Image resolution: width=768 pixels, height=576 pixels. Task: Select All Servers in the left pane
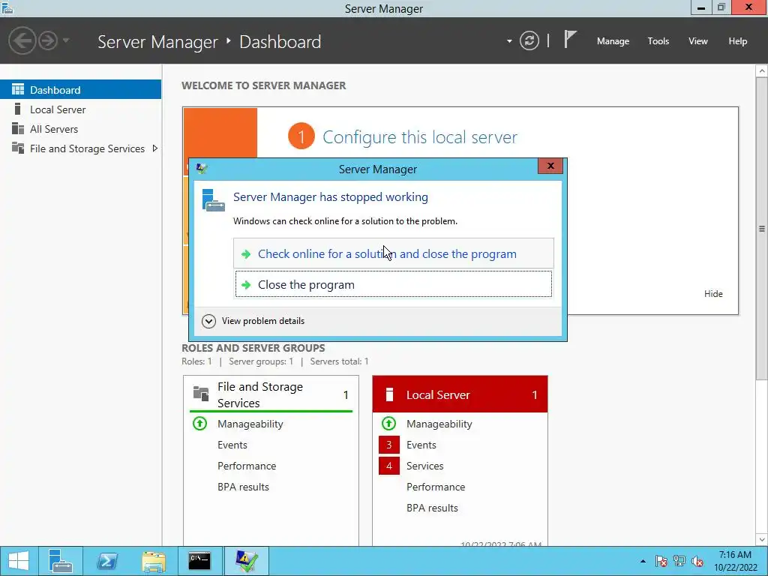pos(80,129)
